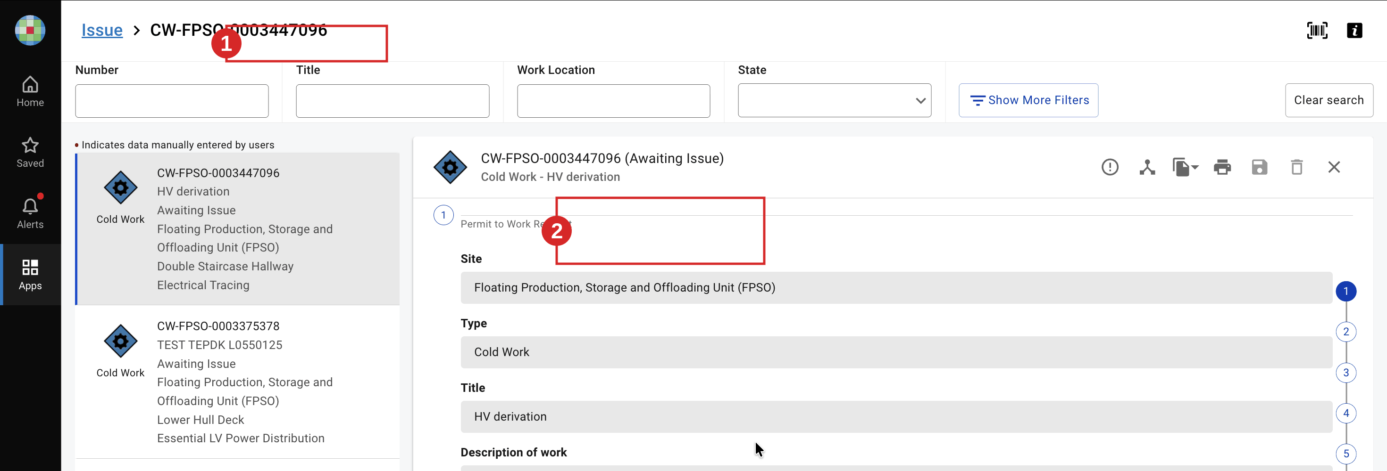Viewport: 1387px width, 471px height.
Task: Click the permit type icon in detail header
Action: (450, 167)
